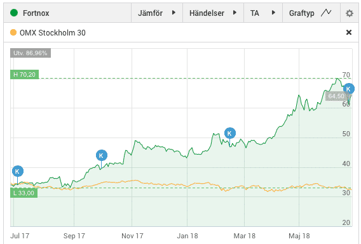Open the chart settings gear icon

coord(350,13)
